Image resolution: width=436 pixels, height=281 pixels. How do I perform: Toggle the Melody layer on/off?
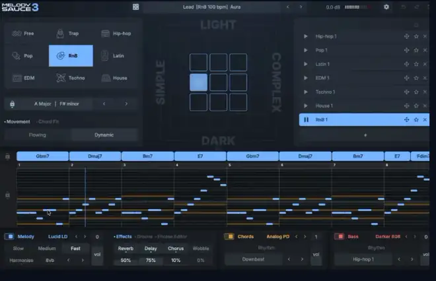tap(9, 237)
